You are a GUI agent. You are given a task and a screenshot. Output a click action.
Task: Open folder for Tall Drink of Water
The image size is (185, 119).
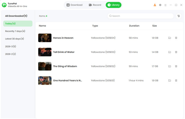pos(169,52)
